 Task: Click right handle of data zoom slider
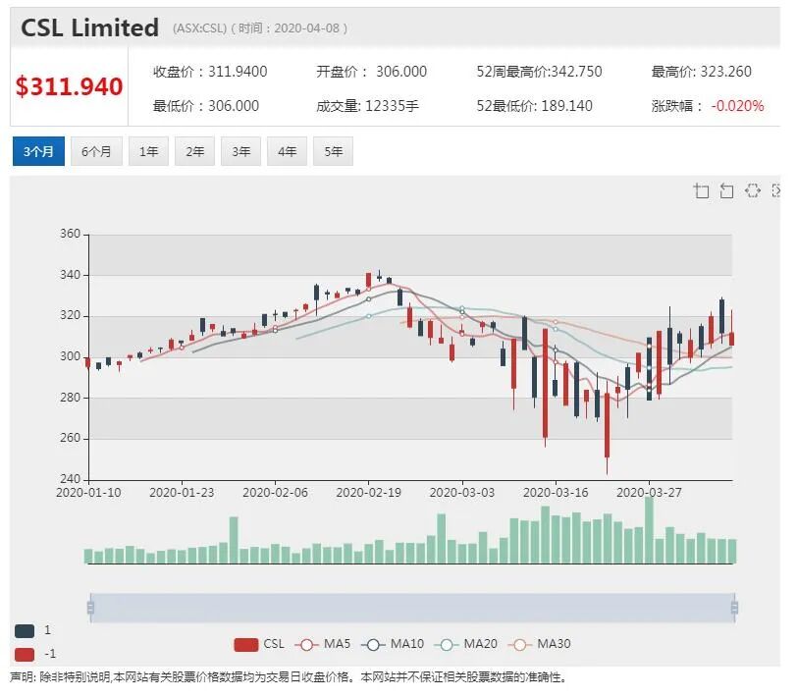[x=734, y=608]
